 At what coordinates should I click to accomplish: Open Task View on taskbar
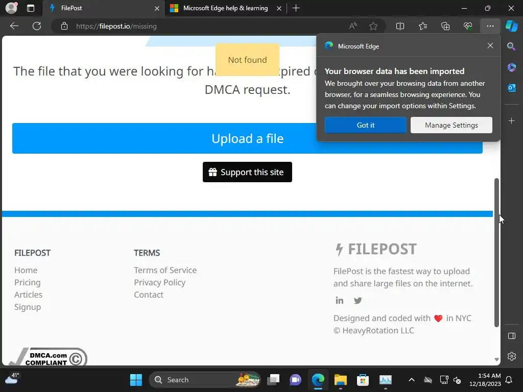pos(273,380)
